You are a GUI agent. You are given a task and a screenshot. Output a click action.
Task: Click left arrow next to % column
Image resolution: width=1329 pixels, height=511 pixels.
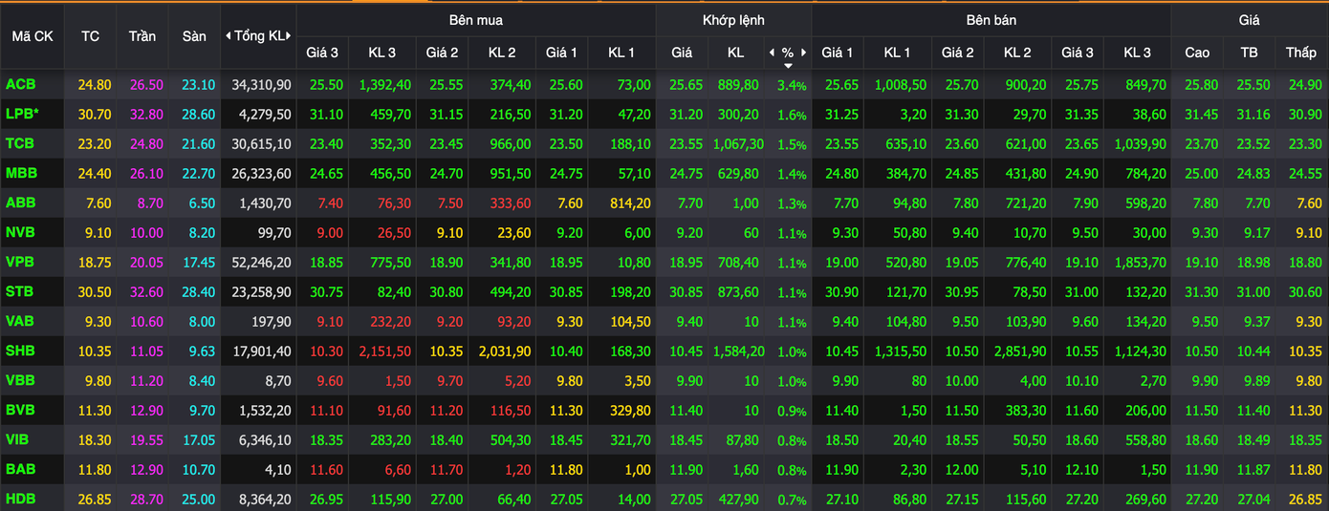(x=771, y=53)
